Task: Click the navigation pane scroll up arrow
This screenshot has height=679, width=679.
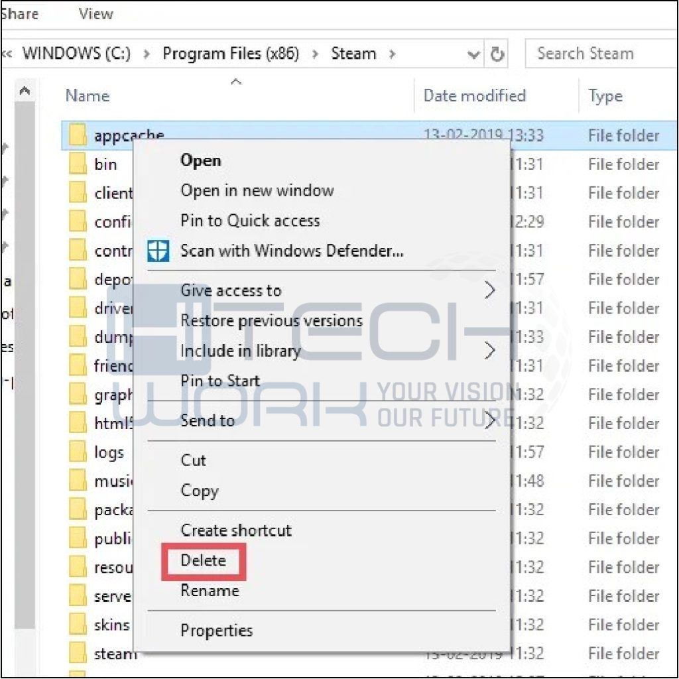Action: click(x=25, y=90)
